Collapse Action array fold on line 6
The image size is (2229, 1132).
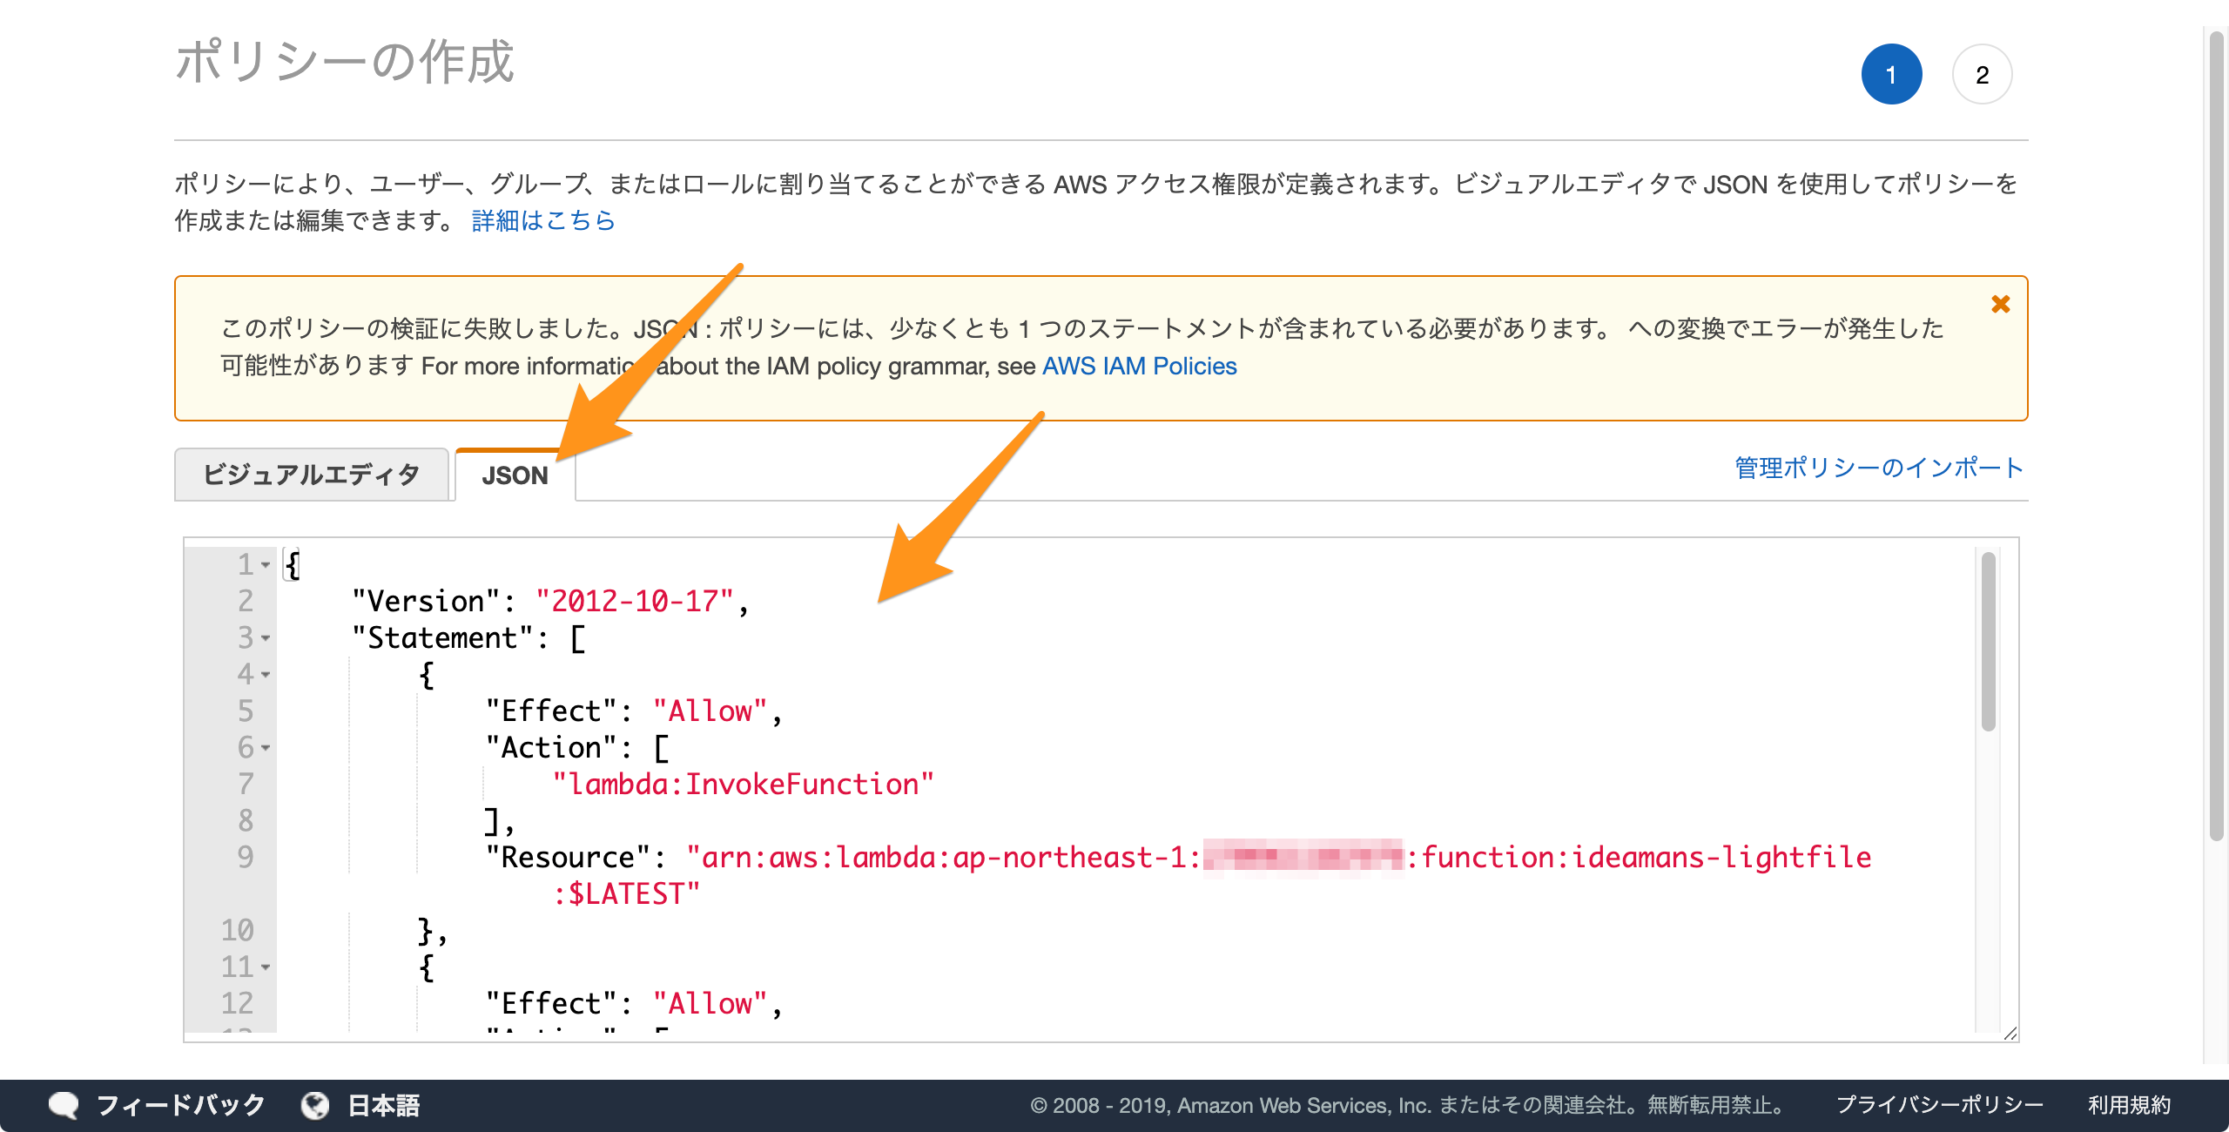[266, 748]
